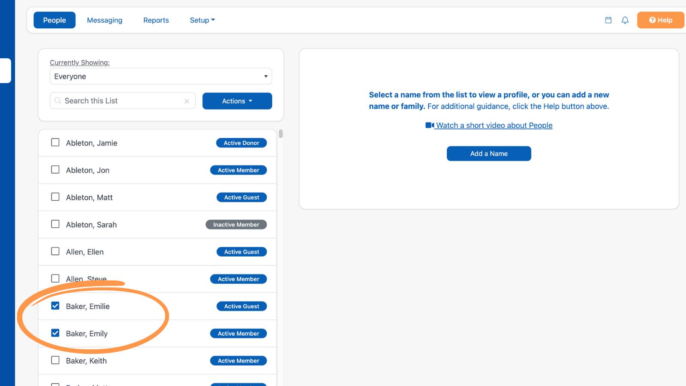686x386 pixels.
Task: Select the name Ableton, Sarah
Action: (91, 225)
